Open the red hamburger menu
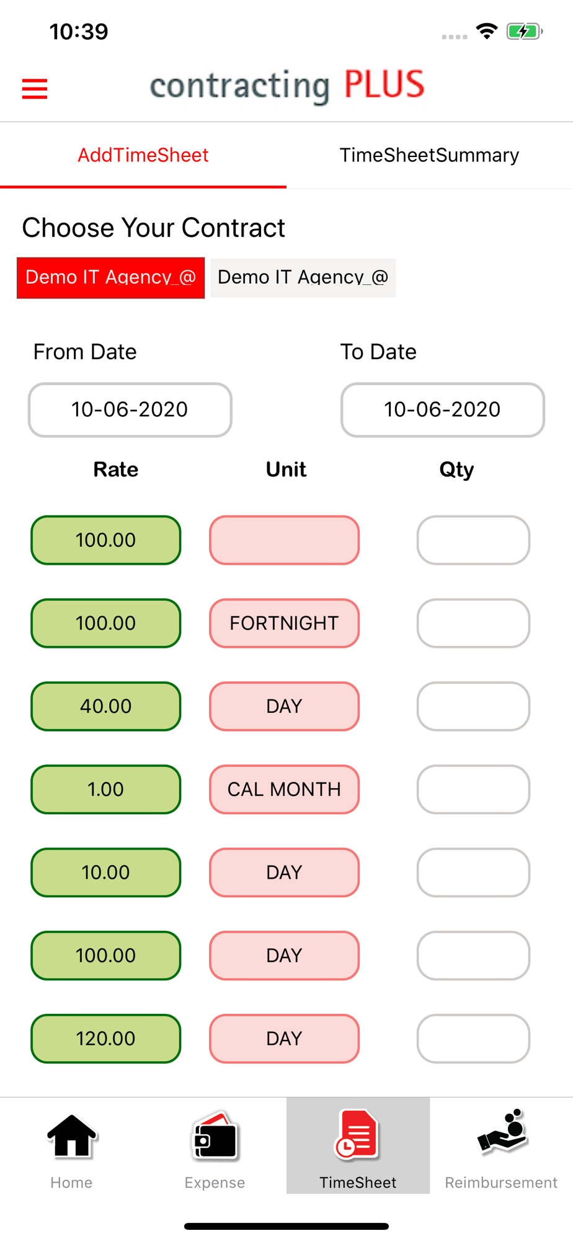The height and width of the screenshot is (1241, 573). pyautogui.click(x=35, y=89)
